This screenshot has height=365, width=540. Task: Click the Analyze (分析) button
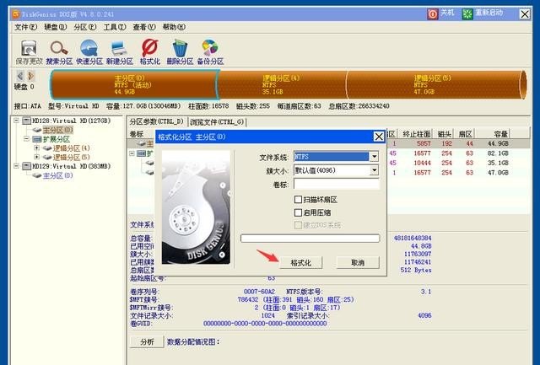(147, 341)
